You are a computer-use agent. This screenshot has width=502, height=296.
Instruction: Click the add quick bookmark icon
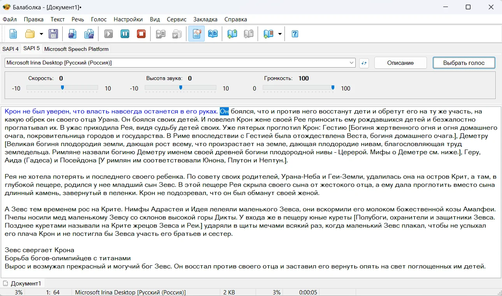[x=232, y=34]
